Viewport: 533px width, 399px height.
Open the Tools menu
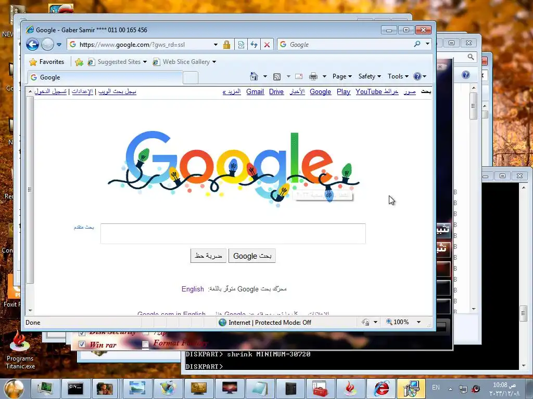[398, 76]
